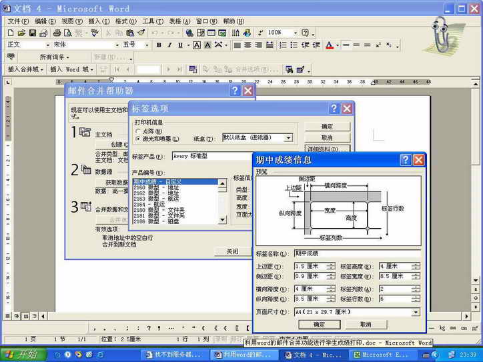Click the Windows 开始 Start button
Image resolution: width=483 pixels, height=362 pixels.
pyautogui.click(x=21, y=355)
